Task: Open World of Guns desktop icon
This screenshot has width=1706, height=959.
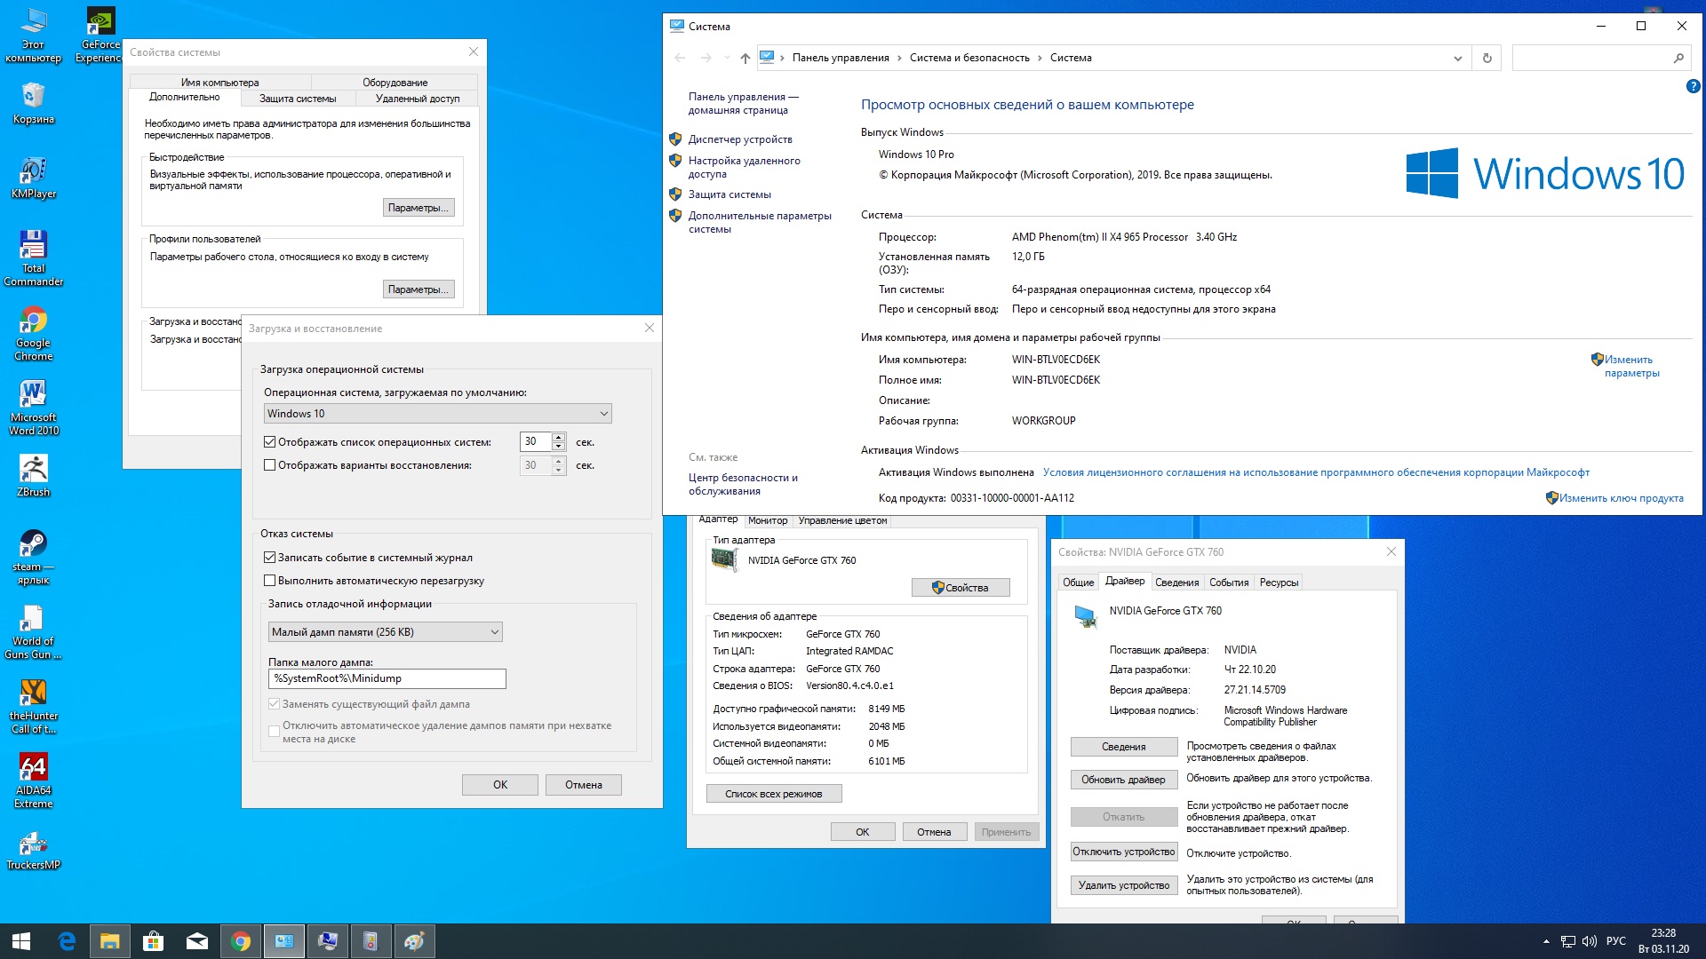Action: [x=33, y=630]
